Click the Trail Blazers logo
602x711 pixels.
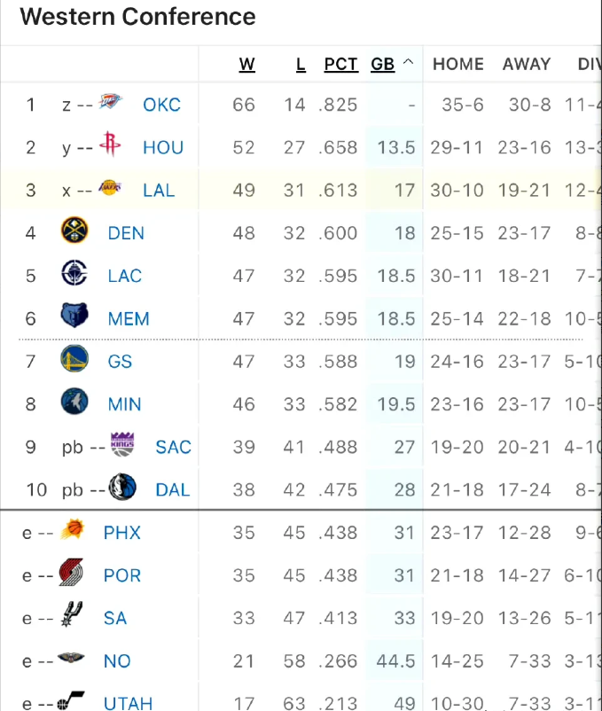[71, 572]
